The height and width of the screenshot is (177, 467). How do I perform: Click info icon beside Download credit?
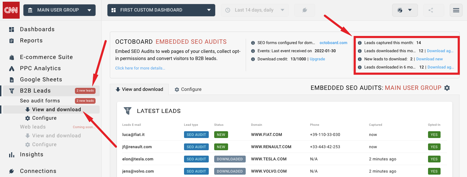point(253,59)
